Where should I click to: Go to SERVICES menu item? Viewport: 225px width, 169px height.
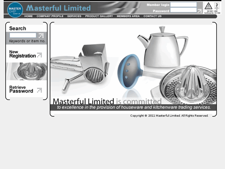(x=74, y=16)
